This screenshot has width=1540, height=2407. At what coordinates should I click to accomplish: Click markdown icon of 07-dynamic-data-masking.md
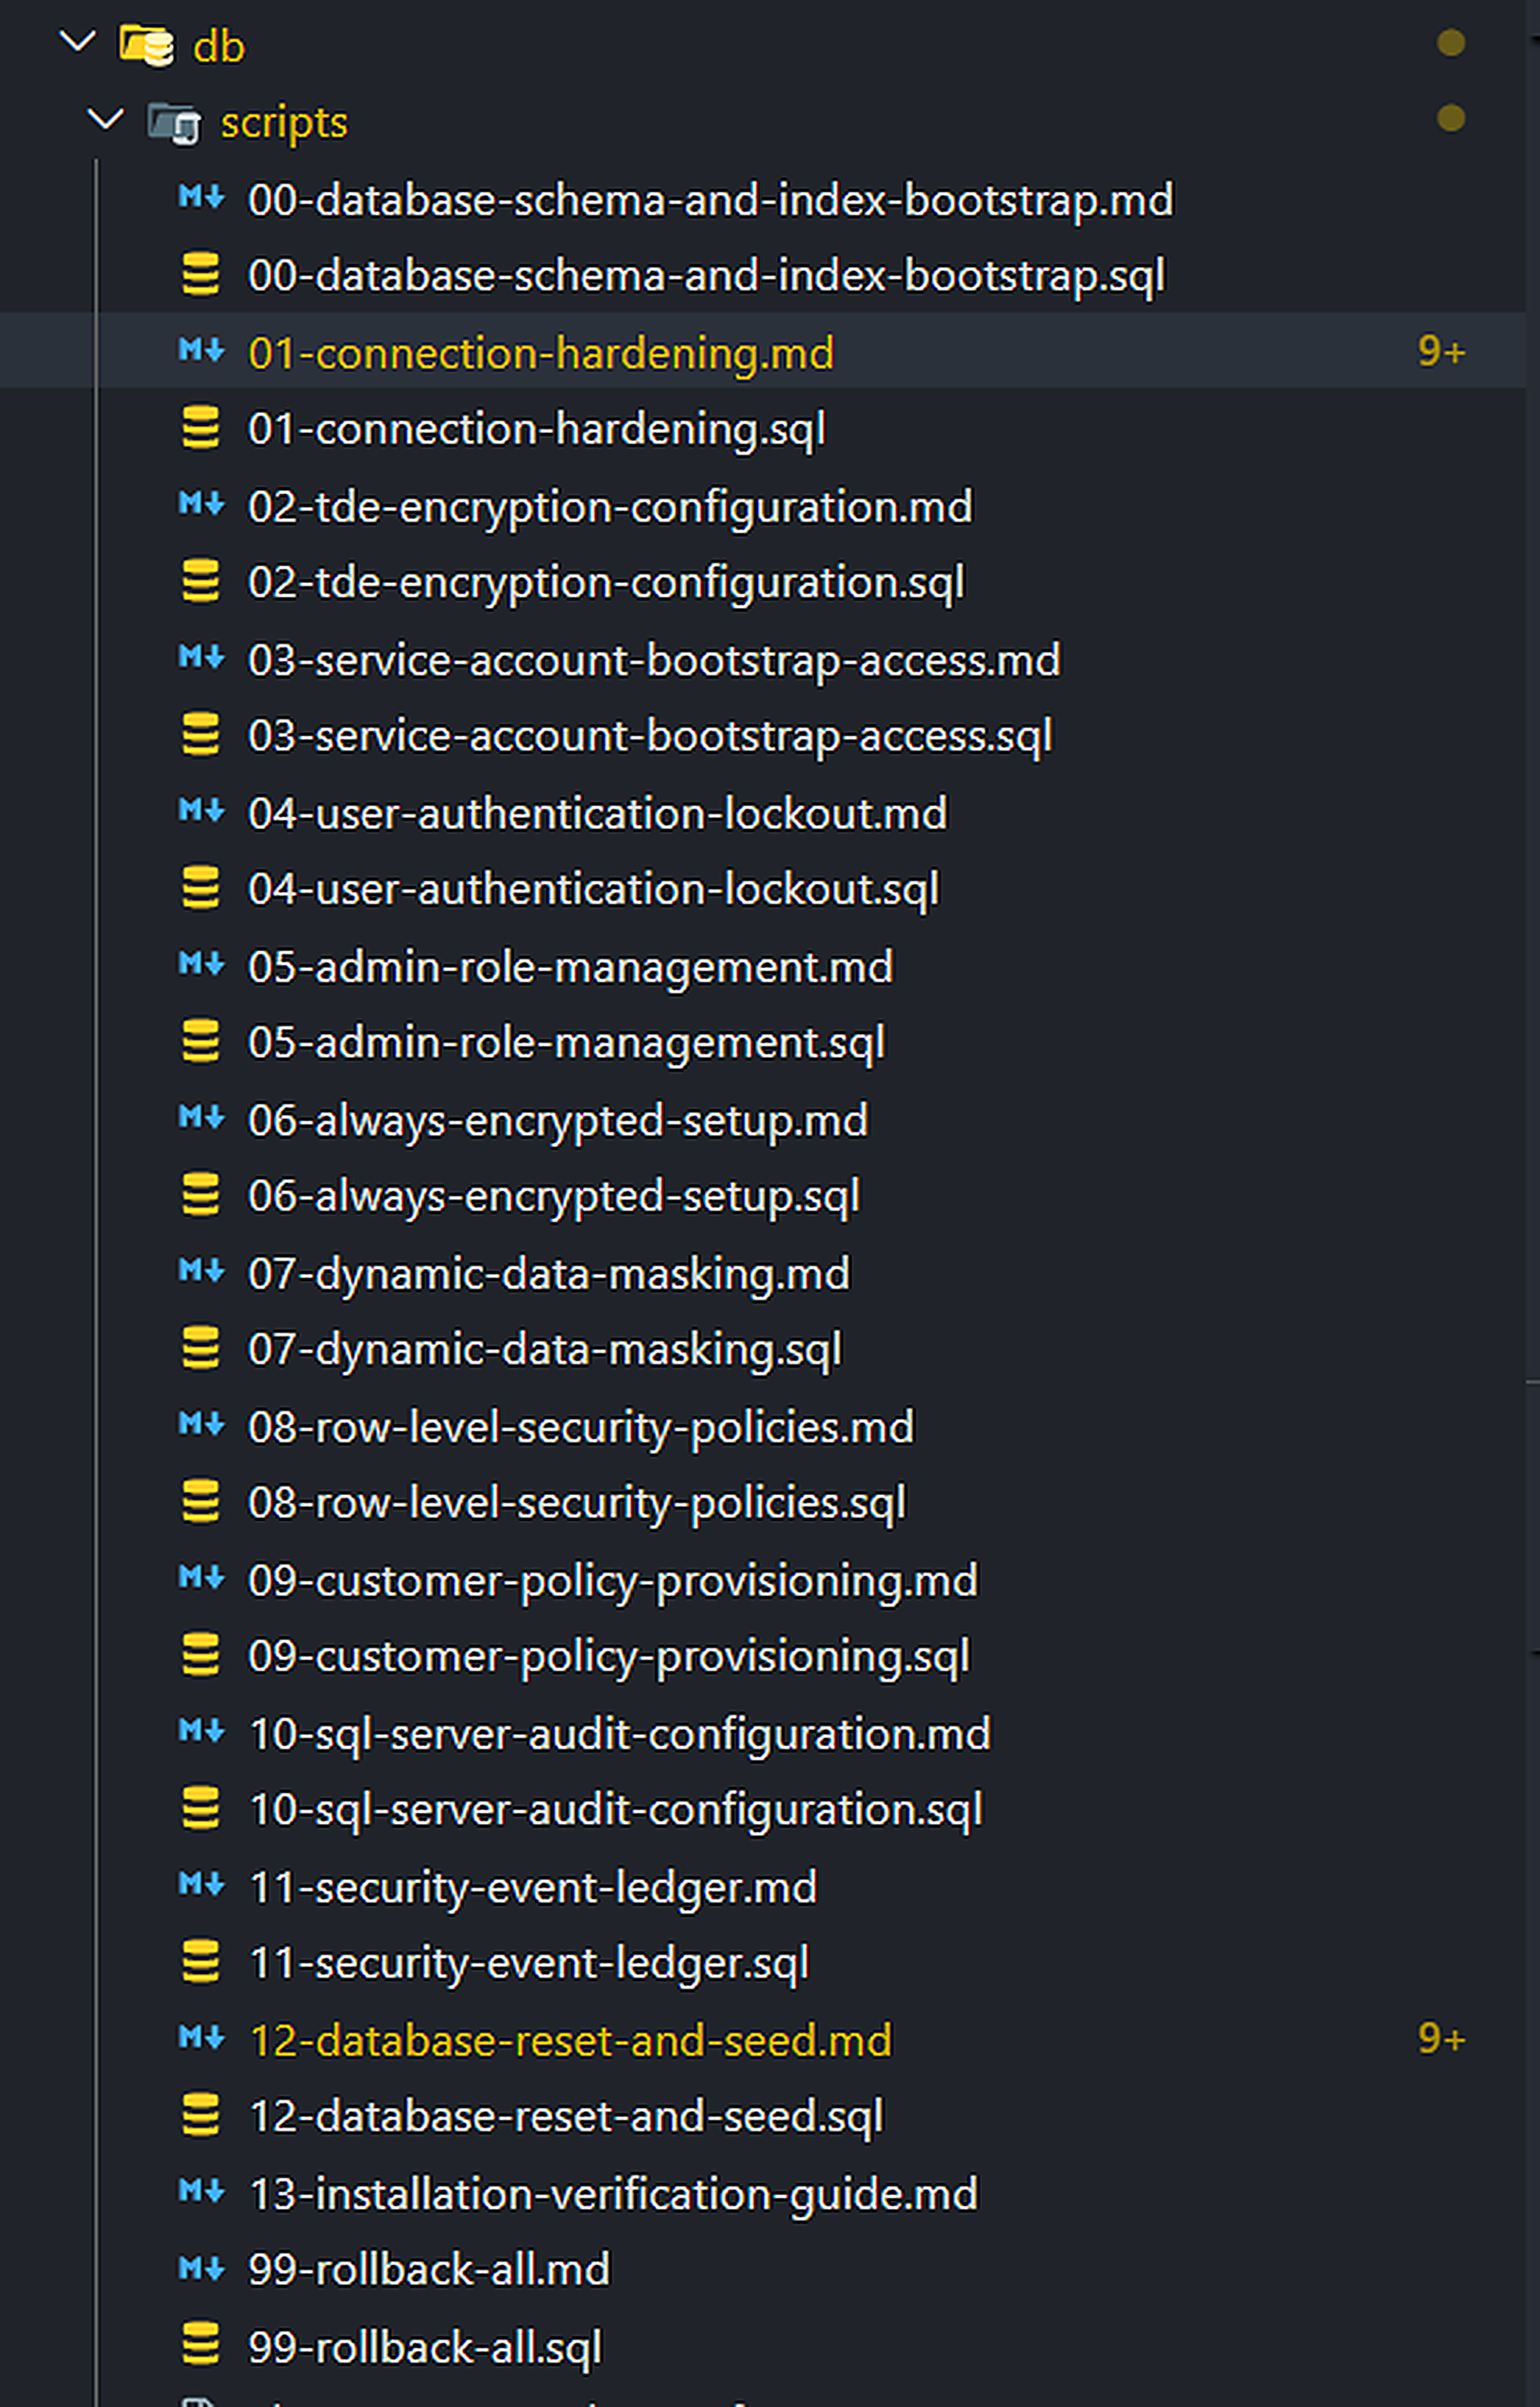tap(201, 1271)
